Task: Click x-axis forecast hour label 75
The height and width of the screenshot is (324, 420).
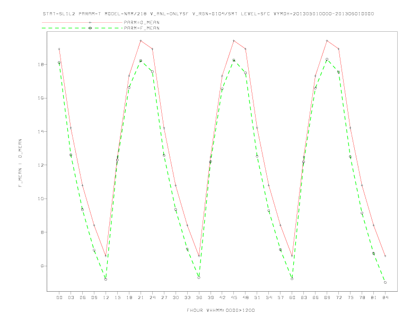Action: point(351,298)
